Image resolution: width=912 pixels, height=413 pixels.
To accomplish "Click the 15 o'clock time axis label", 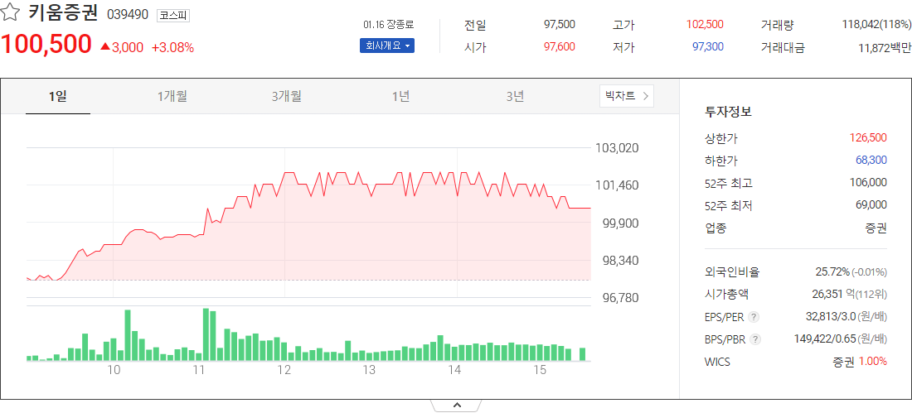I will pyautogui.click(x=540, y=371).
